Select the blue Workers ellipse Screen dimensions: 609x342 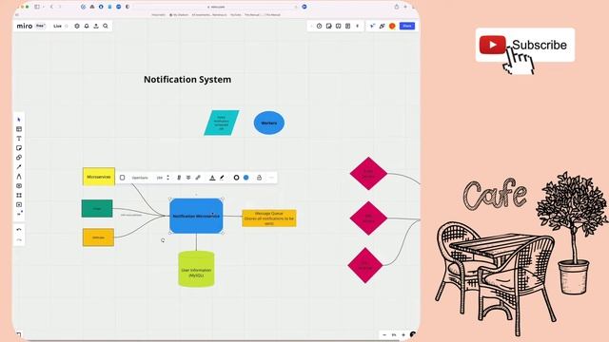(x=269, y=123)
